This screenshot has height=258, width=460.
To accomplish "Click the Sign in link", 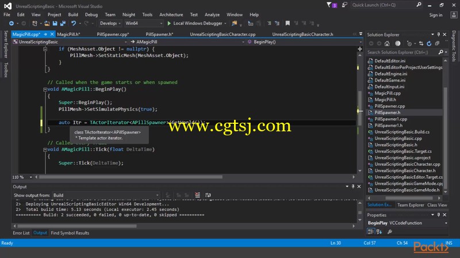I will [x=436, y=15].
